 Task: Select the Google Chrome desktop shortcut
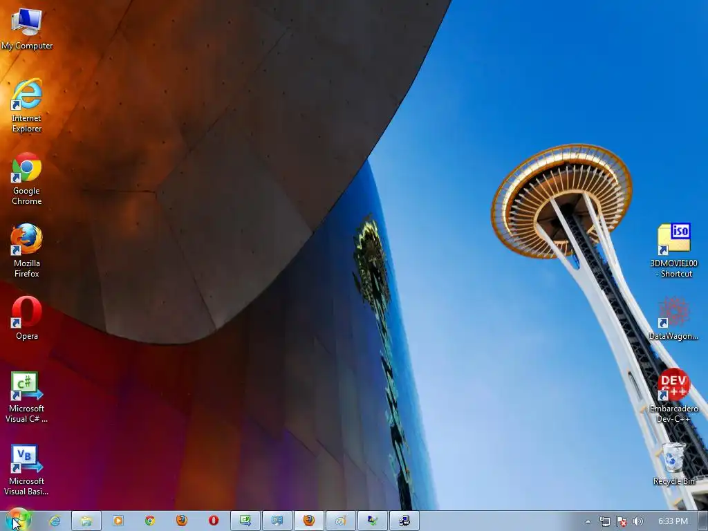pyautogui.click(x=27, y=179)
